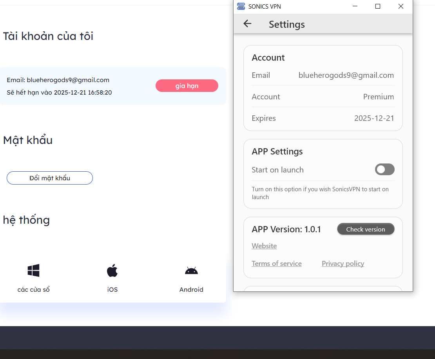Maximize the Sonics VPN window

click(377, 6)
